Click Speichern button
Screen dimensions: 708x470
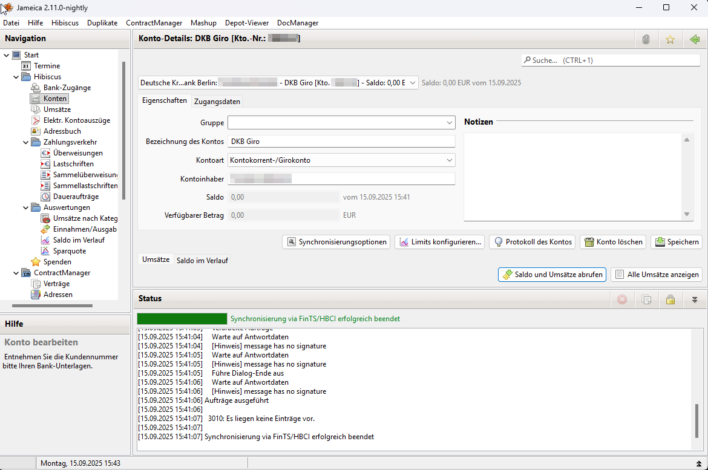[677, 242]
